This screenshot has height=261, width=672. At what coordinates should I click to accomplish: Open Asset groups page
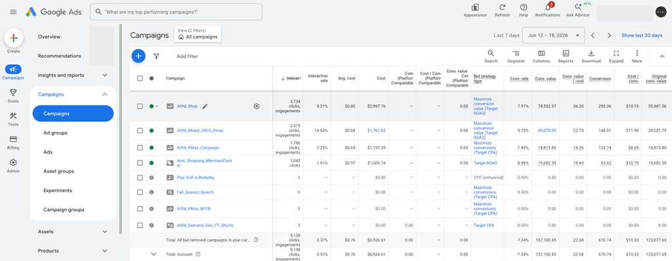point(58,171)
